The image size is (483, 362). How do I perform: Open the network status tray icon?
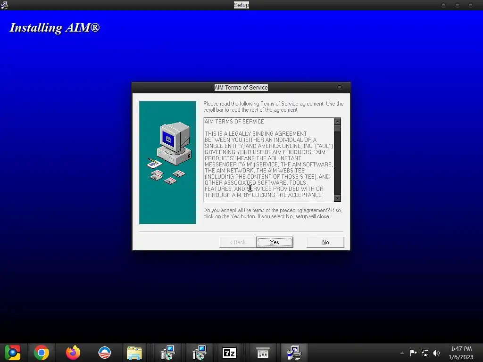pyautogui.click(x=425, y=353)
